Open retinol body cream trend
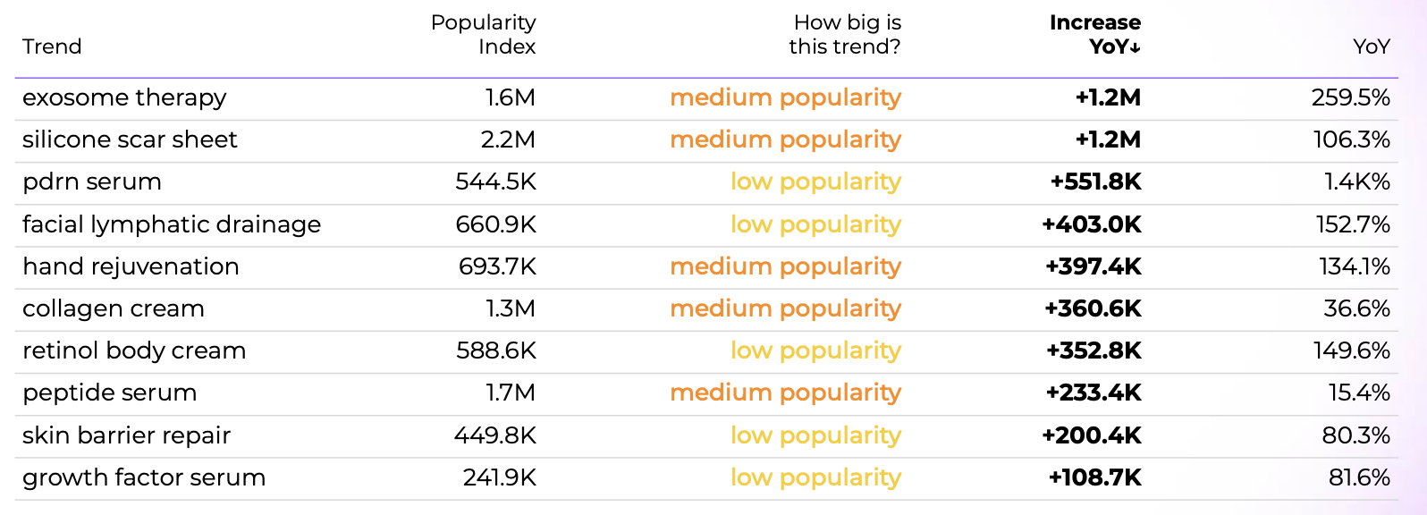This screenshot has height=515, width=1427. (x=134, y=350)
